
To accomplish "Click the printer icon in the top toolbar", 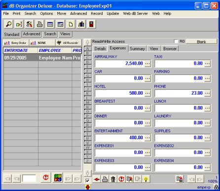I will tap(39, 24).
